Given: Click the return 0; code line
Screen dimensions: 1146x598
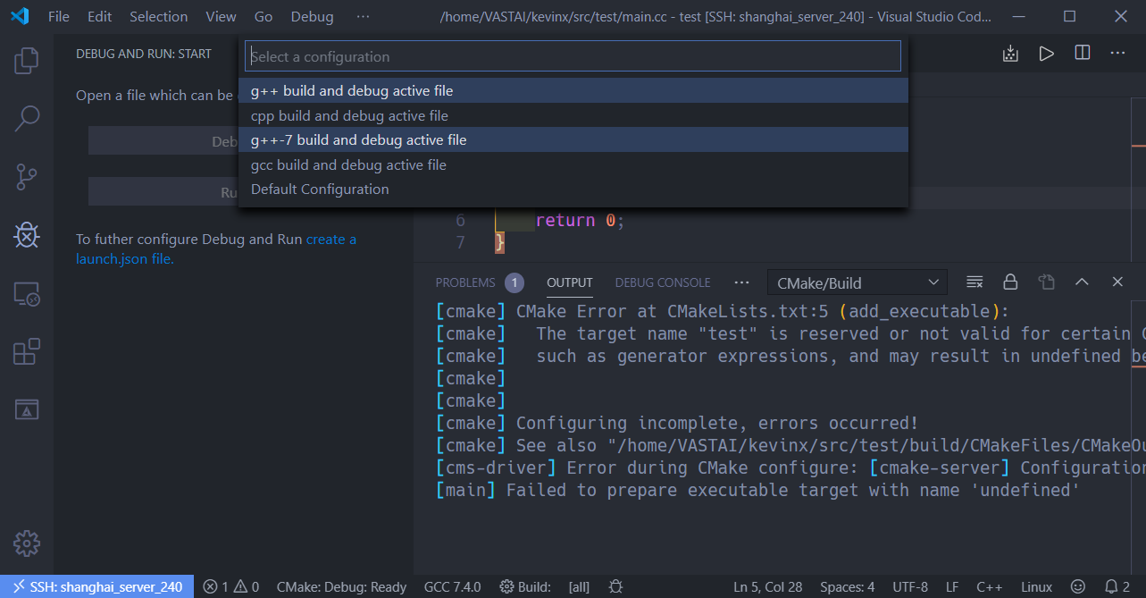Looking at the screenshot, I should point(580,220).
